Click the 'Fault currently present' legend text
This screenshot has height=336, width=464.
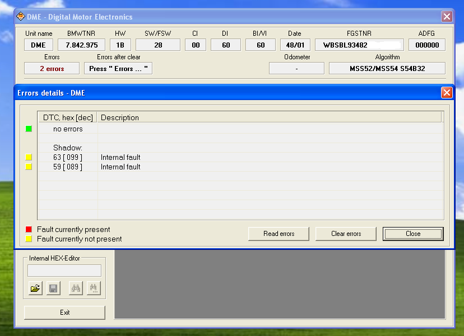click(x=73, y=229)
